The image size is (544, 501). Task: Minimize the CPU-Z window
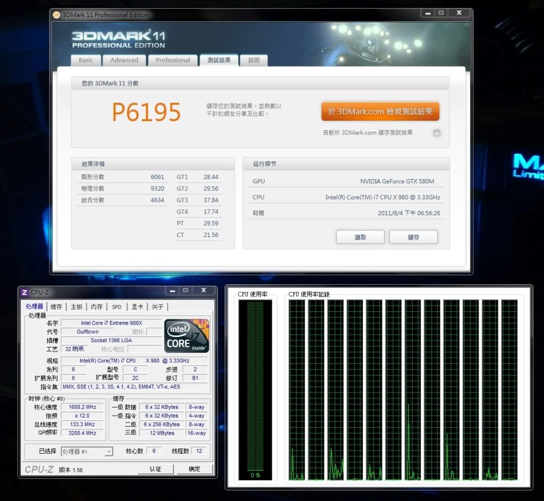pos(172,291)
